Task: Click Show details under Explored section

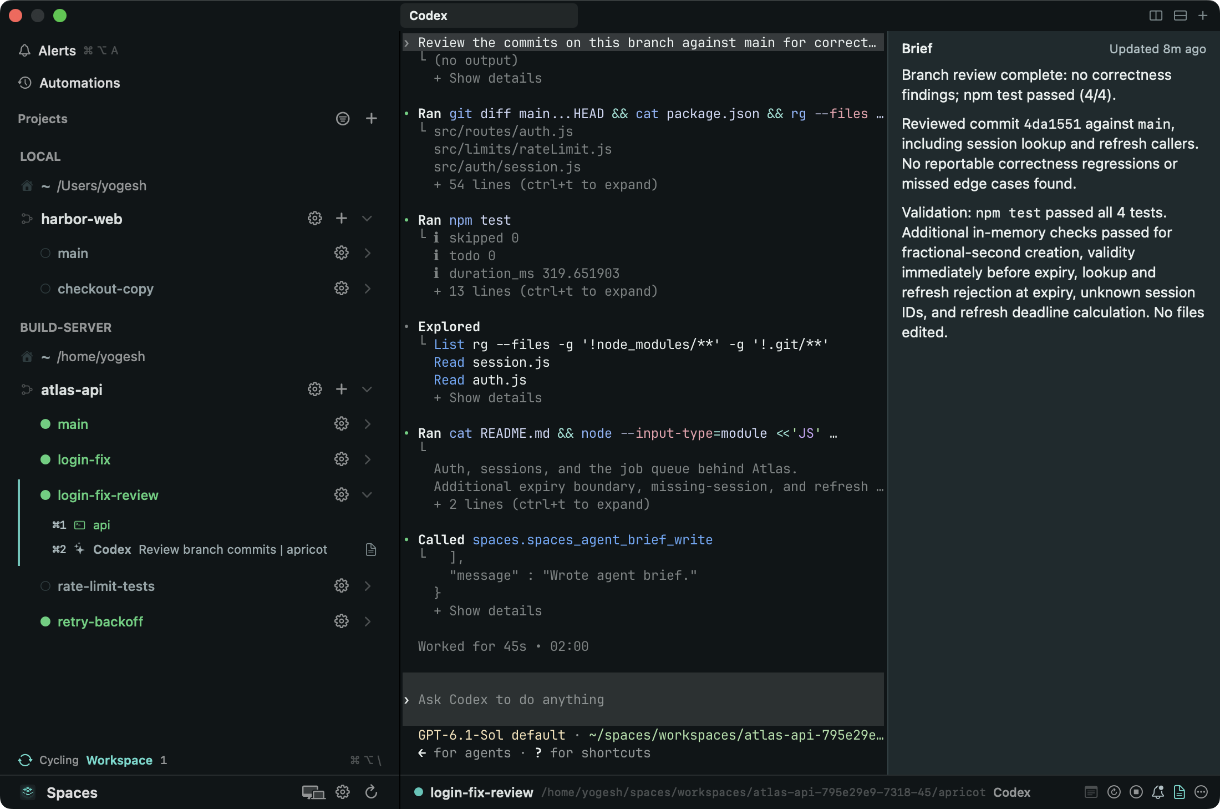Action: [x=488, y=398]
